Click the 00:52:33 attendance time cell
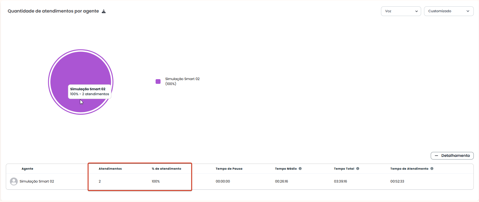This screenshot has height=202, width=479. pyautogui.click(x=397, y=181)
